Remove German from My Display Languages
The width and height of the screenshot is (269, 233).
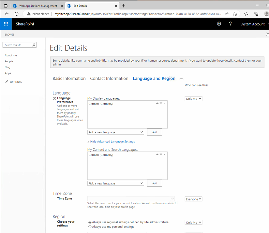[165, 103]
